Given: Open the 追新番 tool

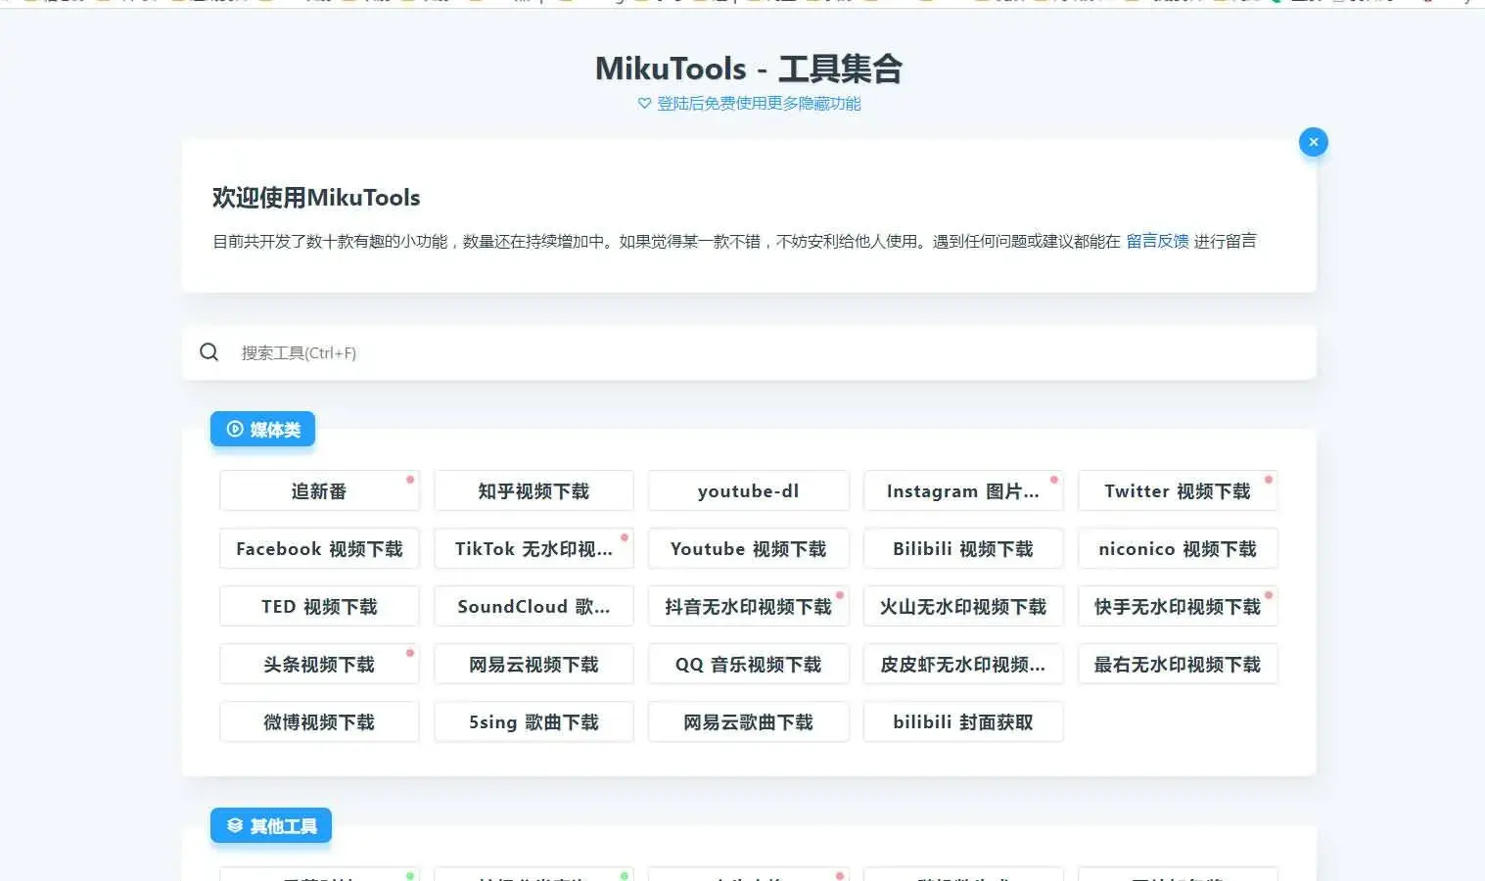Looking at the screenshot, I should [319, 491].
